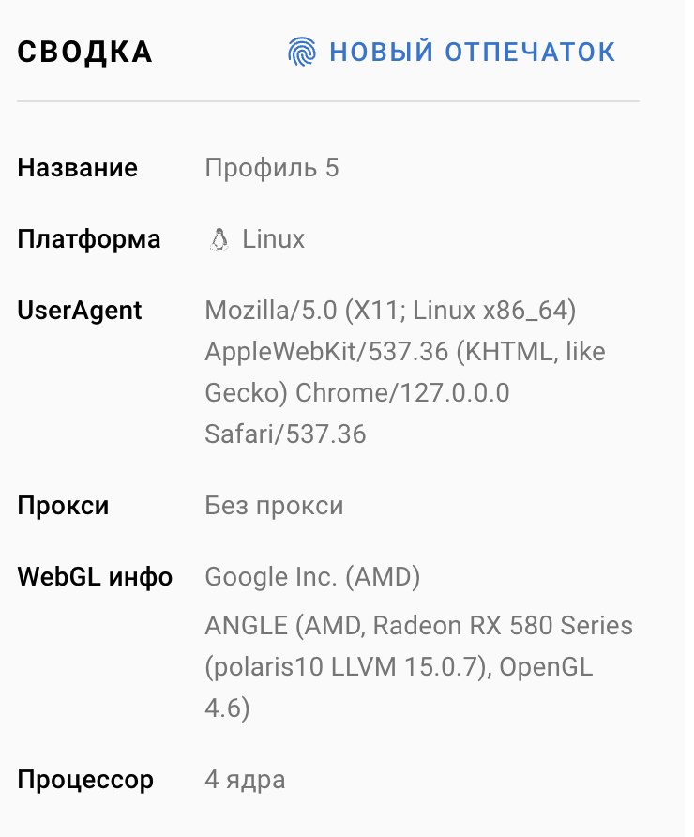Screen dimensions: 694x837
Task: Click the AppleWebKit/537.36 text line
Action: (x=405, y=352)
